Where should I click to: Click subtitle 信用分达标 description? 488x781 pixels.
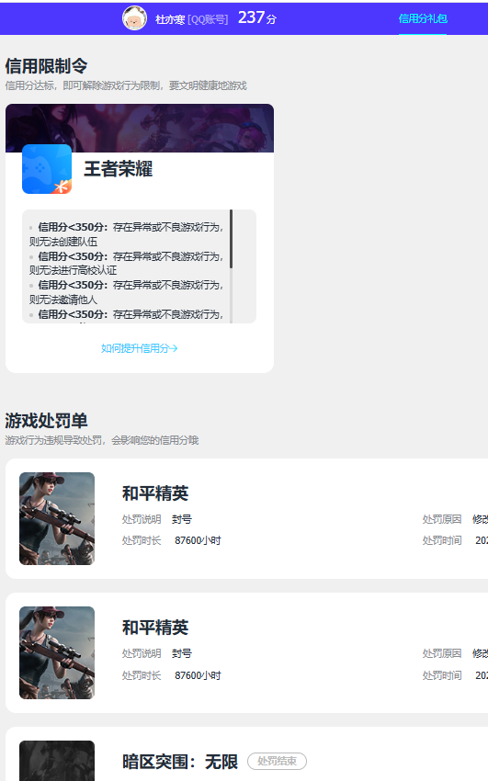tap(126, 85)
